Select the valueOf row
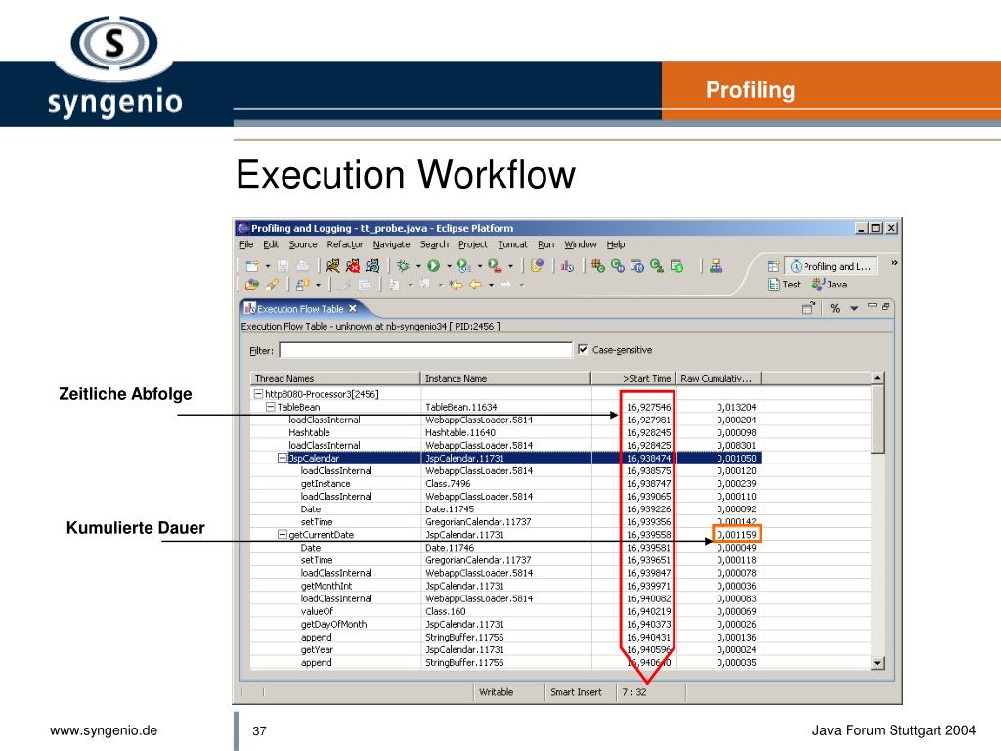 tap(505, 611)
